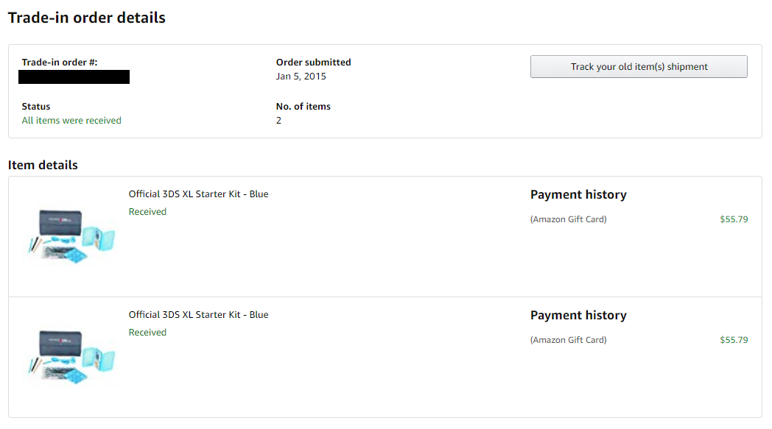Click the first $55.79 payment amount

click(734, 219)
